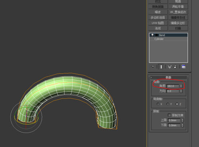Select the Z bend axis radio button
This screenshot has width=199, height=147.
[x=177, y=104]
